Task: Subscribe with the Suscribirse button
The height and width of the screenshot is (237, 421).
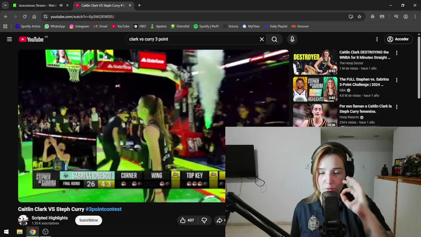Action: [x=88, y=220]
